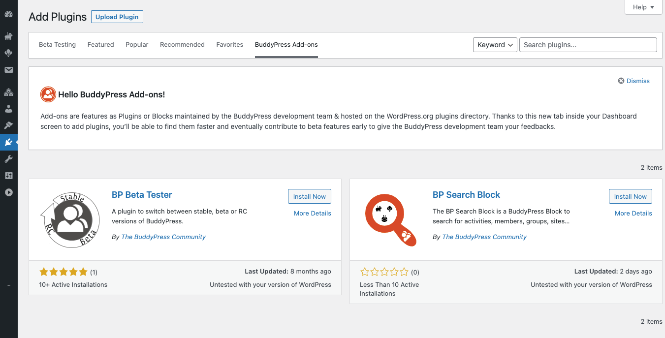Expand the Help dropdown panel

(643, 7)
